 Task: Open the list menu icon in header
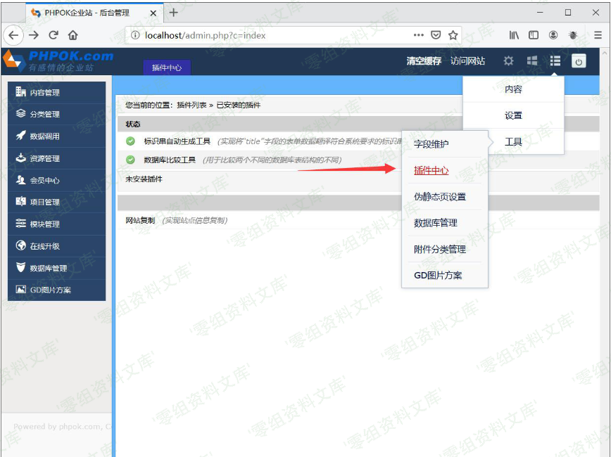[555, 61]
